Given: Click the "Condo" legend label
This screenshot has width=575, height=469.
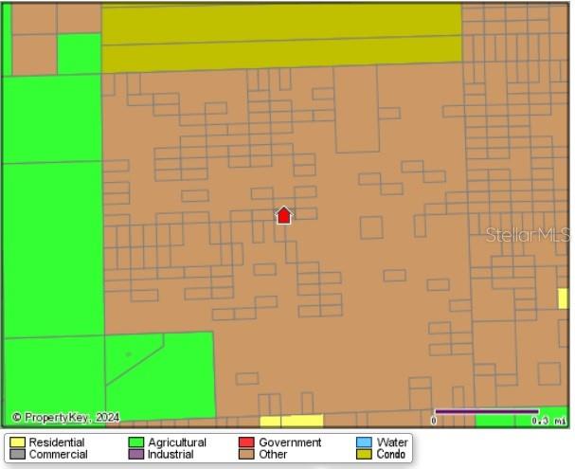Looking at the screenshot, I should tap(391, 455).
